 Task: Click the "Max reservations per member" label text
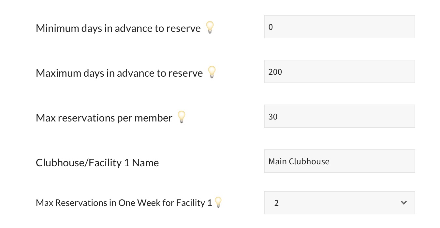coord(104,118)
